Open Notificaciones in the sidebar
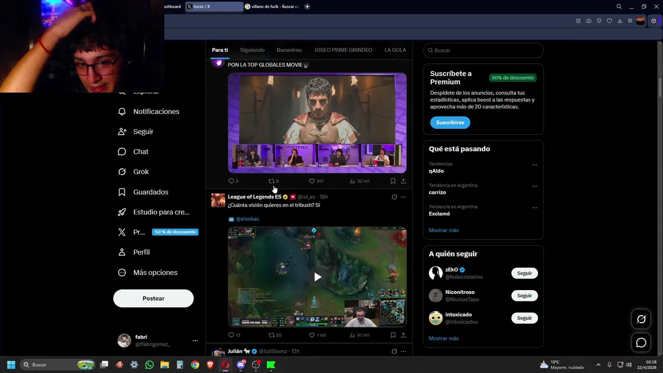 [149, 111]
